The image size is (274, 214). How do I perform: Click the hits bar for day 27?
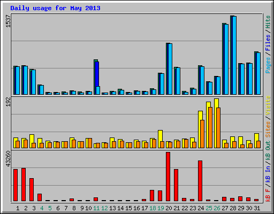[223, 59]
